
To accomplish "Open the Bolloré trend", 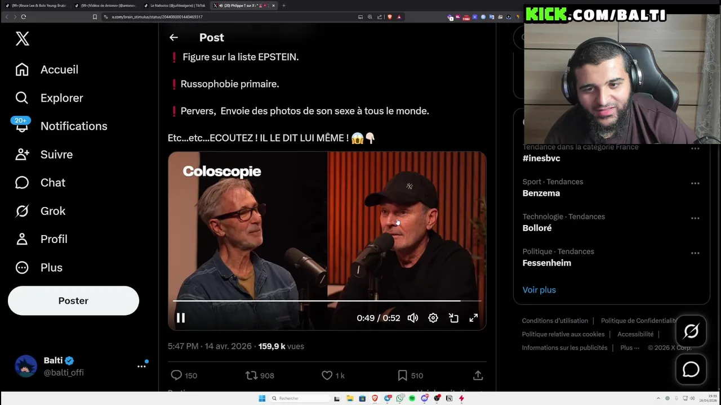I will tap(537, 228).
